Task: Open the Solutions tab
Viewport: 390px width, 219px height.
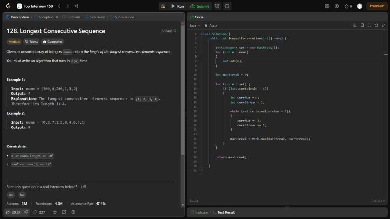Action: click(x=95, y=17)
